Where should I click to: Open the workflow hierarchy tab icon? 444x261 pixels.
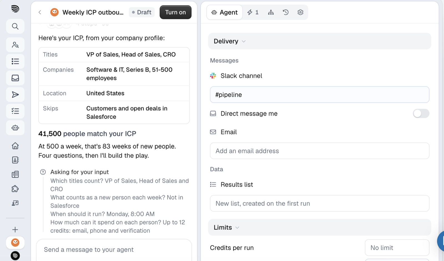pyautogui.click(x=271, y=12)
